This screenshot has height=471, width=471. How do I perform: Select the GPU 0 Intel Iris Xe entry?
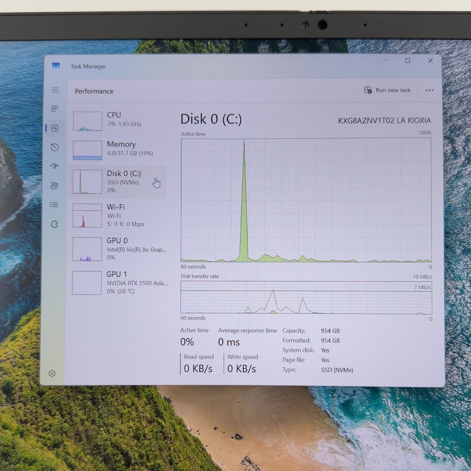[118, 249]
